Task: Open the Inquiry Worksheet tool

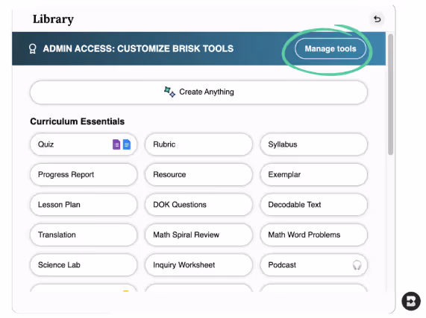Action: (198, 264)
